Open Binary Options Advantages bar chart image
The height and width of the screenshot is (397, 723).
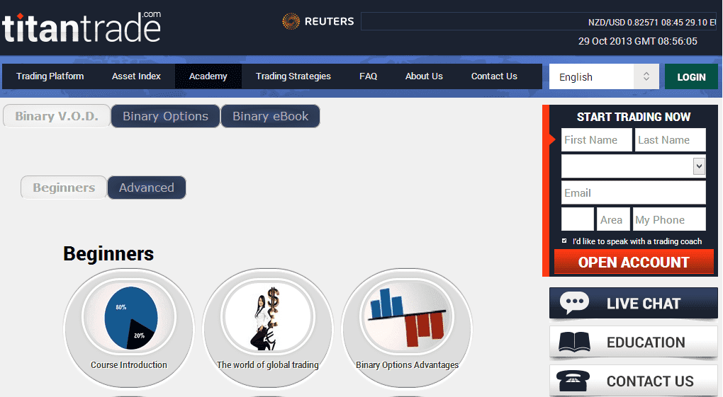tap(407, 317)
